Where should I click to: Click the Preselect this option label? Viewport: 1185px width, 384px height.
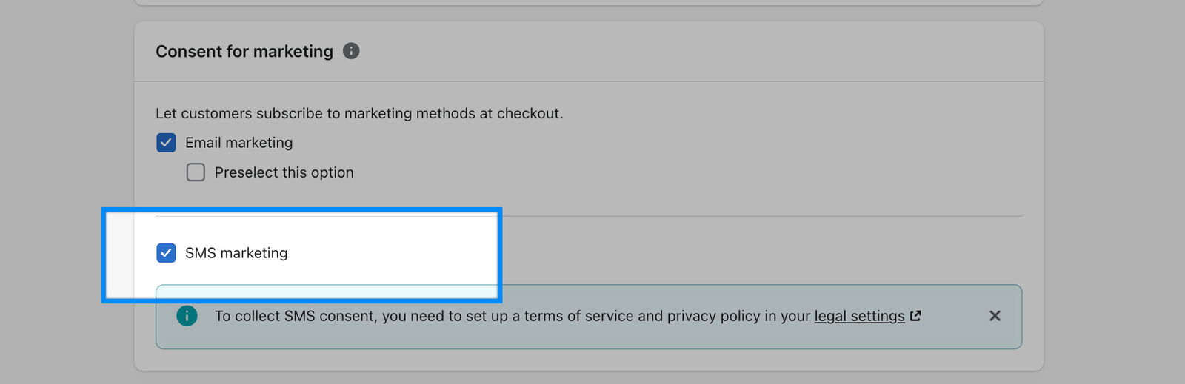[x=284, y=172]
